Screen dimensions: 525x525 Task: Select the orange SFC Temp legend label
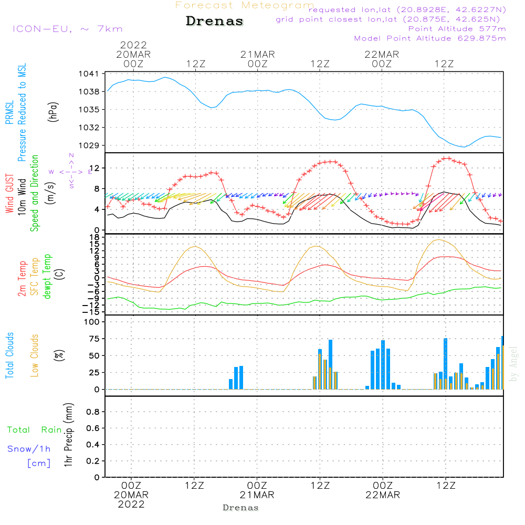pyautogui.click(x=35, y=277)
